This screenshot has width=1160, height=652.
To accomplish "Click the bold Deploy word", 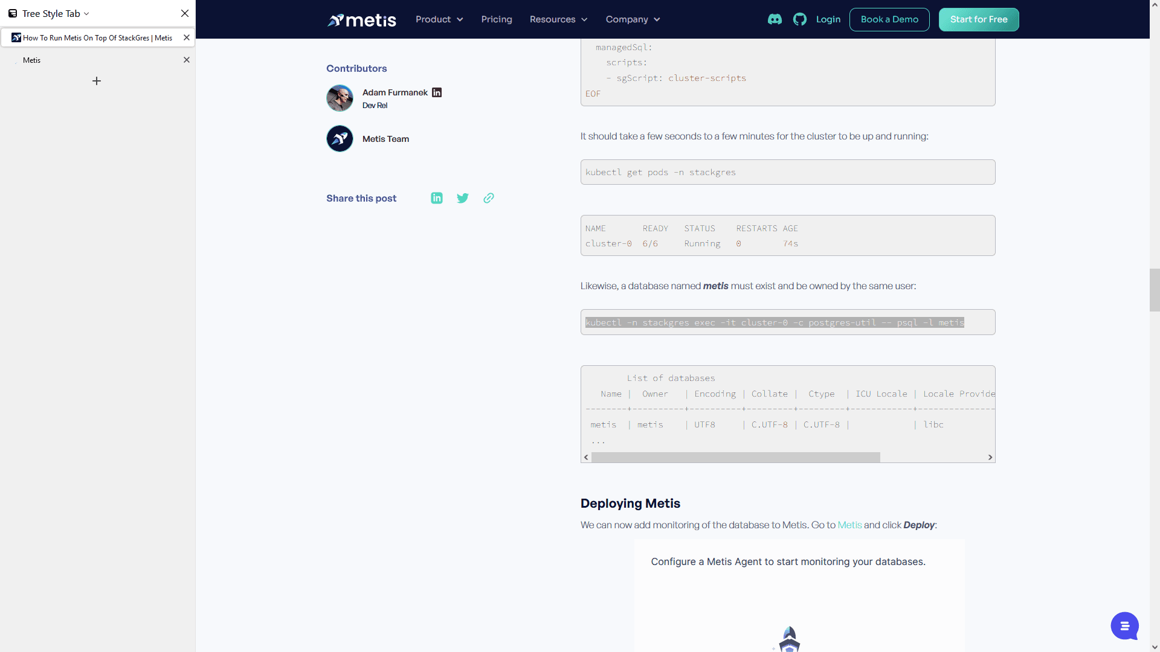I will (x=919, y=525).
